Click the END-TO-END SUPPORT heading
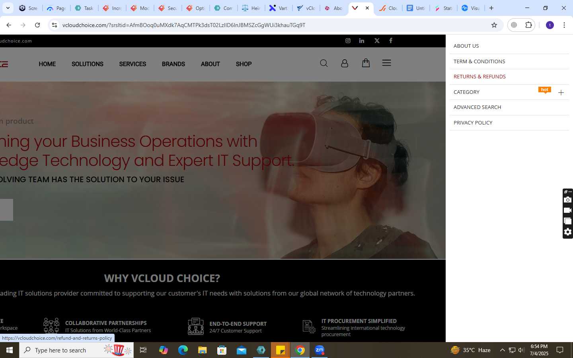573x358 pixels. click(238, 324)
